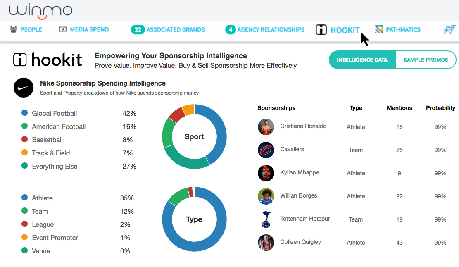The height and width of the screenshot is (267, 459).
Task: Click the Hookit tab icon
Action: click(x=321, y=30)
